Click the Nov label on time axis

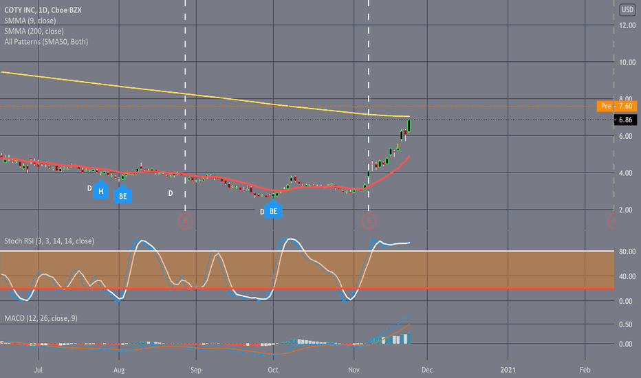click(354, 370)
